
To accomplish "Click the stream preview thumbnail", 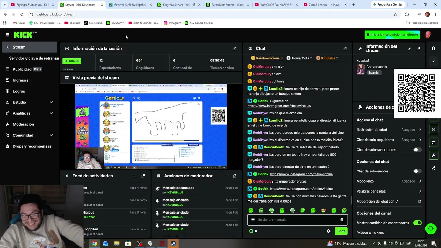I will (151, 126).
